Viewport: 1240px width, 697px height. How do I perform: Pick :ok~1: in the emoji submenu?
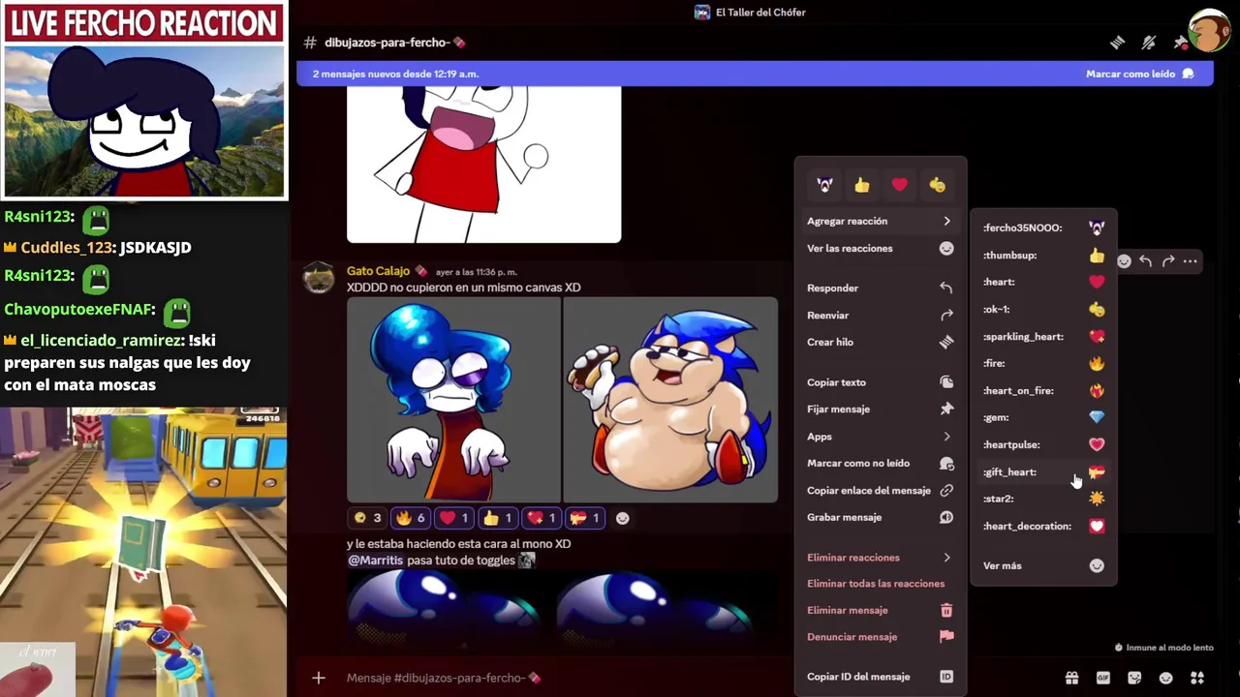click(1043, 309)
